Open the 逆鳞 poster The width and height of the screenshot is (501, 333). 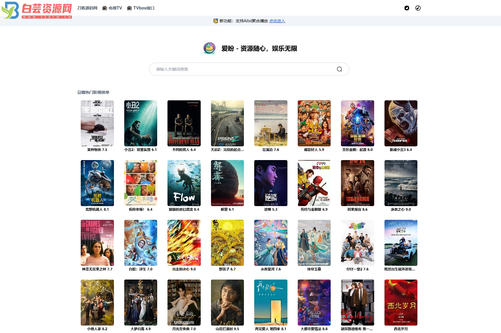[271, 183]
